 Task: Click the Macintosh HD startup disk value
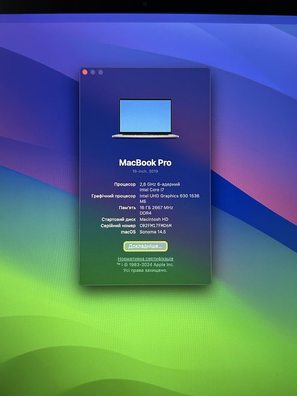tap(154, 219)
